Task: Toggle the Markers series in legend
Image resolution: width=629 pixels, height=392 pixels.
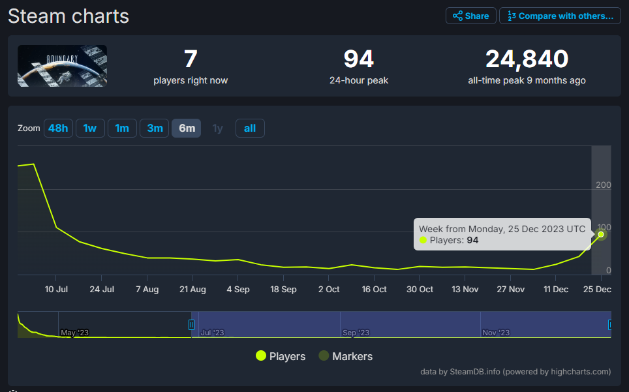Action: click(x=346, y=356)
